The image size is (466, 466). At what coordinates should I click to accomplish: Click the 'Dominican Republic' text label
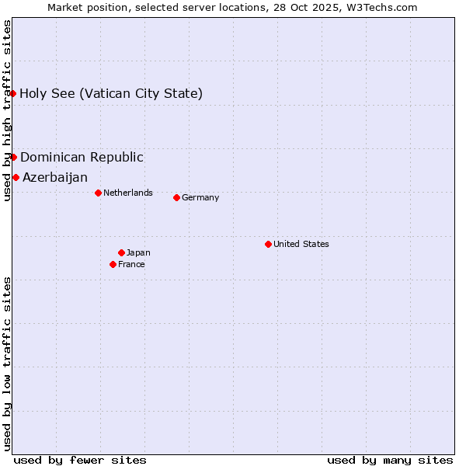click(82, 158)
